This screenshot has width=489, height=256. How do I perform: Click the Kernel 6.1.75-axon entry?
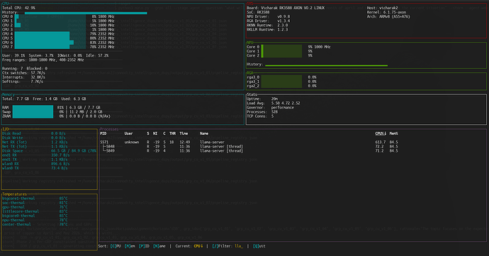[x=386, y=12]
